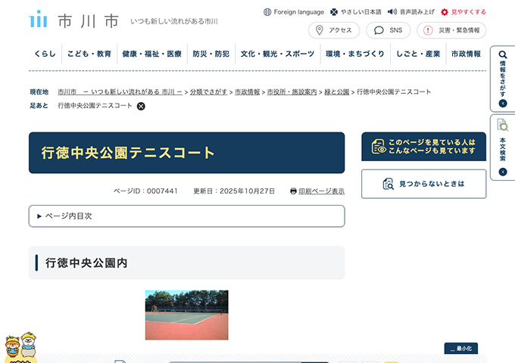Viewport: 515px width, 363px height.
Task: Click 行徳中央公園内 heading
Action: click(86, 263)
